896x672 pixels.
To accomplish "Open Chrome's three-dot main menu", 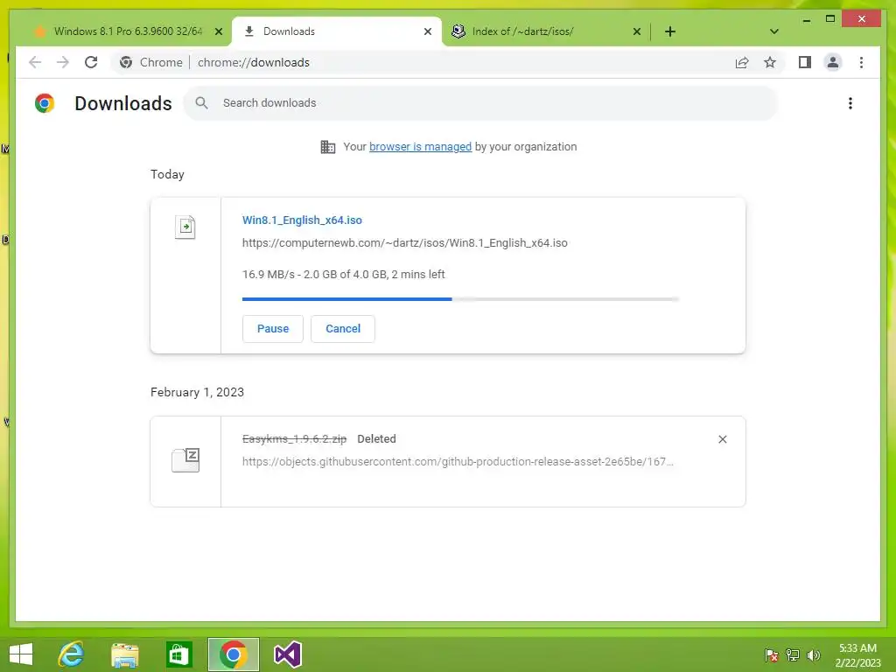I will (x=861, y=62).
